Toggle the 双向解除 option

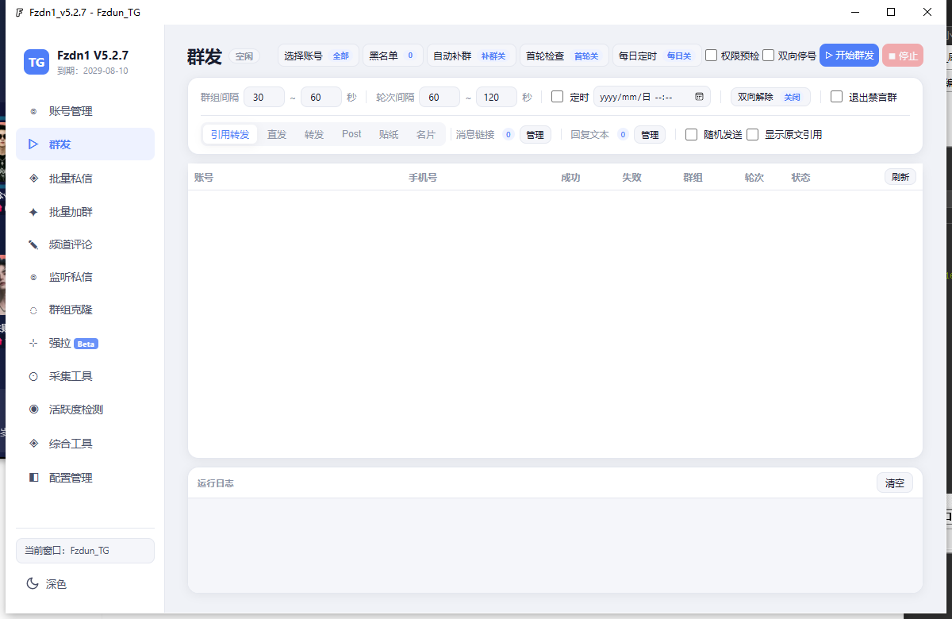(770, 97)
